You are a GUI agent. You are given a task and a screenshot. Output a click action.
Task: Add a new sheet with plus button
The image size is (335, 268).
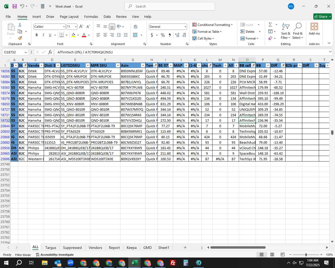[185, 247]
